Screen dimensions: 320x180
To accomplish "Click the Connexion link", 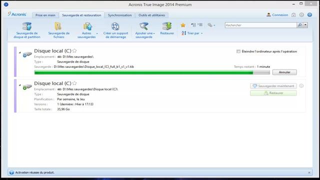I will tap(280, 15).
